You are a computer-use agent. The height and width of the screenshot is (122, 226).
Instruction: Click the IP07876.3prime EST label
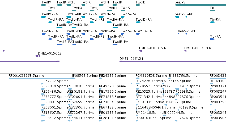coord(187,97)
